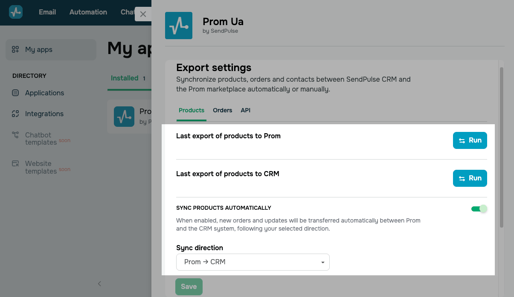Click the Chatbot templates icon

[x=15, y=135]
